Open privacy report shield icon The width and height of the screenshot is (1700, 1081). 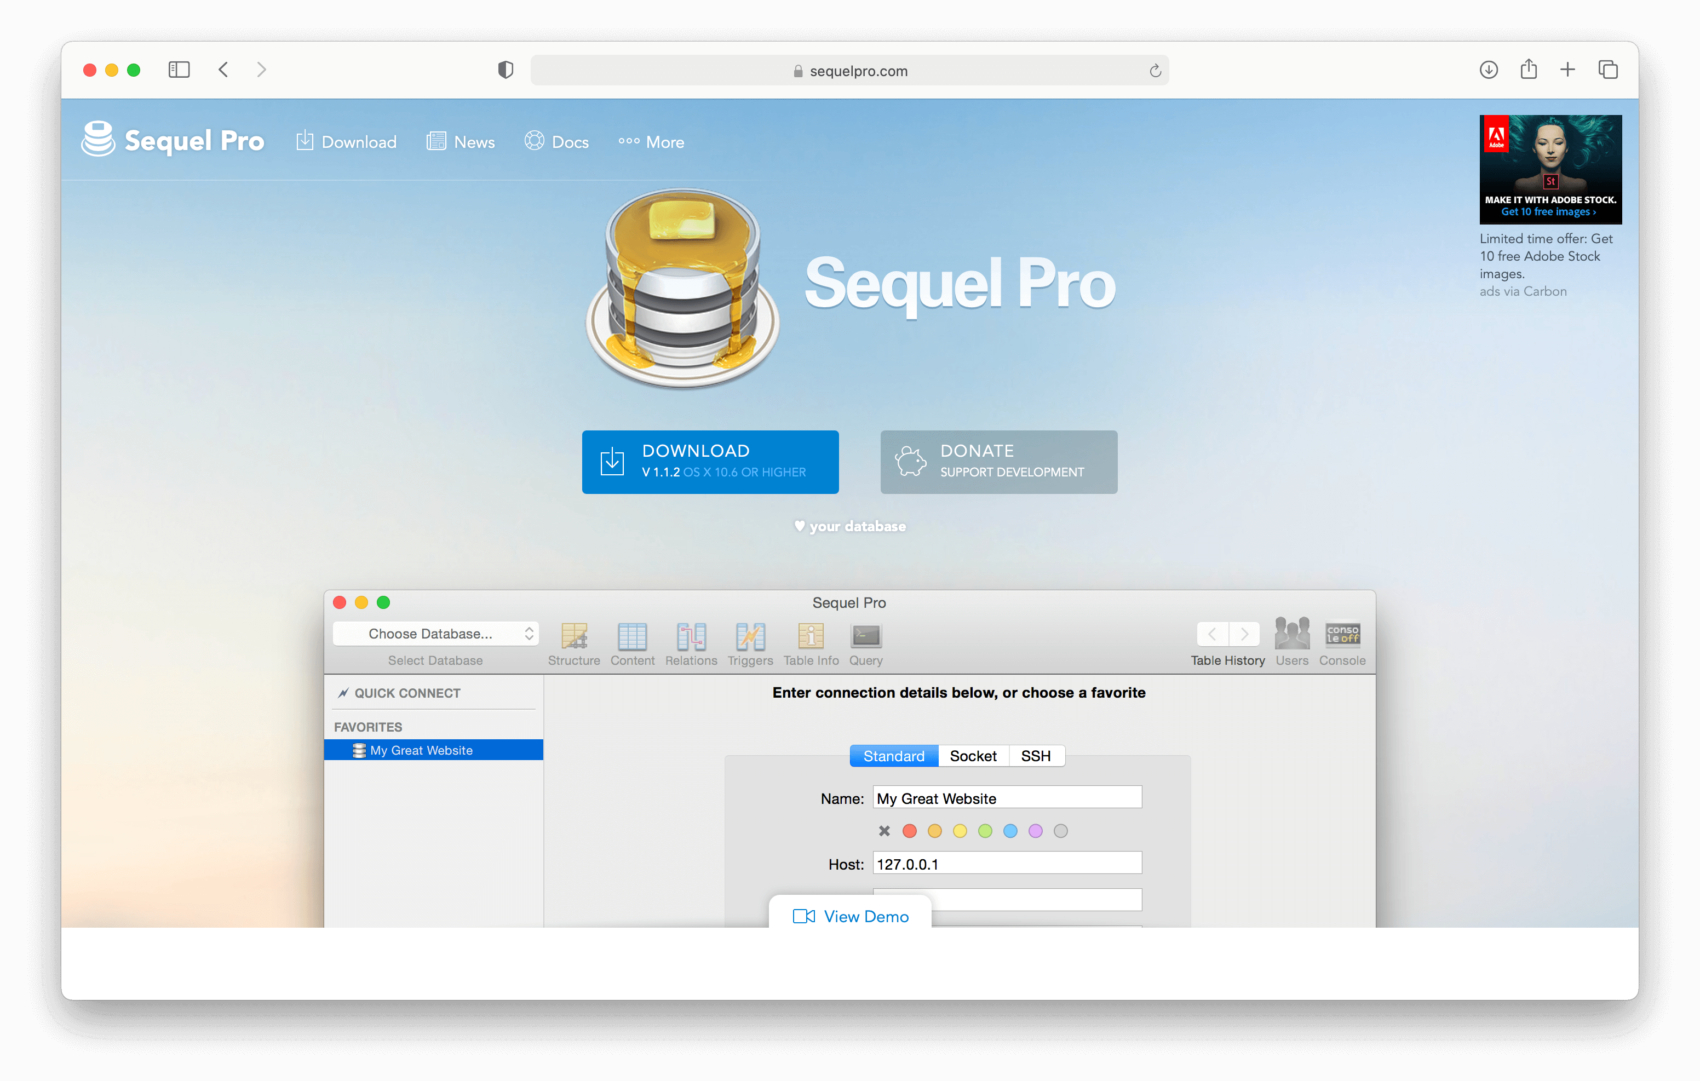(x=506, y=70)
